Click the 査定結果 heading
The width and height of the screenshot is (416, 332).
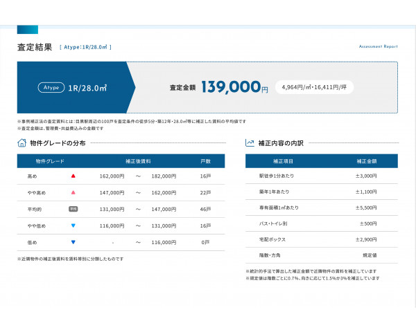pos(35,47)
